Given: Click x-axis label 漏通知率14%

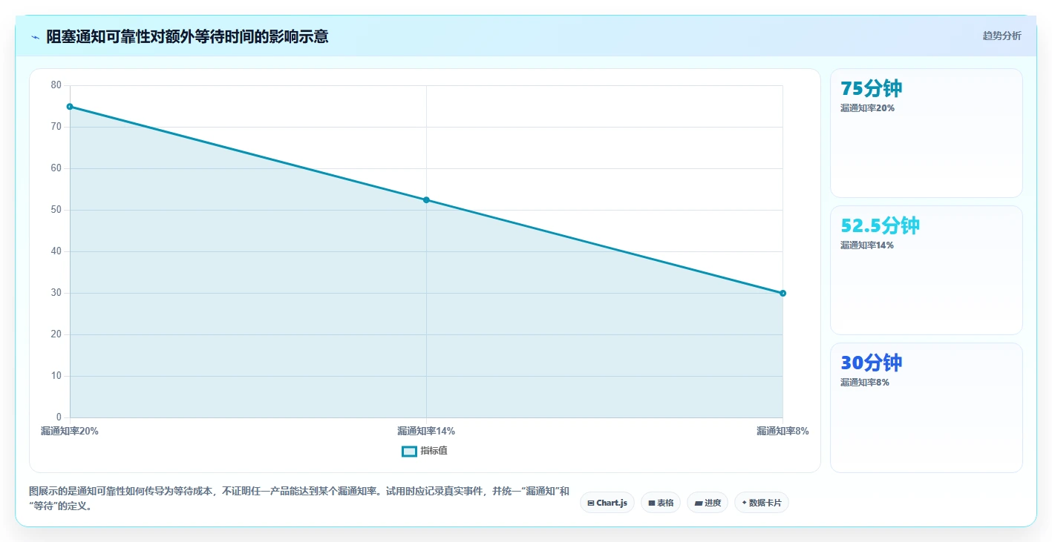Looking at the screenshot, I should click(x=426, y=431).
